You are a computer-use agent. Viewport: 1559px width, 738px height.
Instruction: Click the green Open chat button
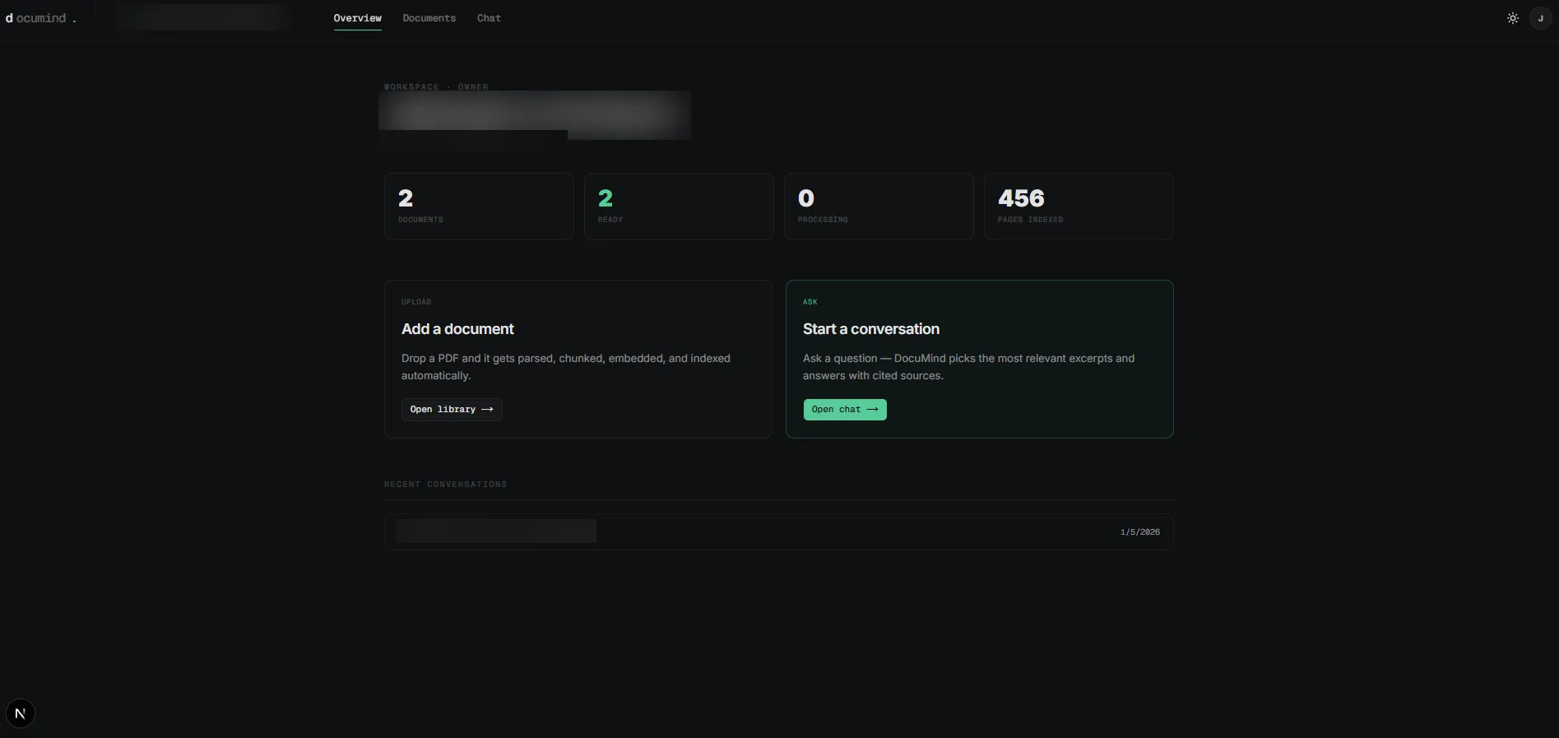point(845,410)
